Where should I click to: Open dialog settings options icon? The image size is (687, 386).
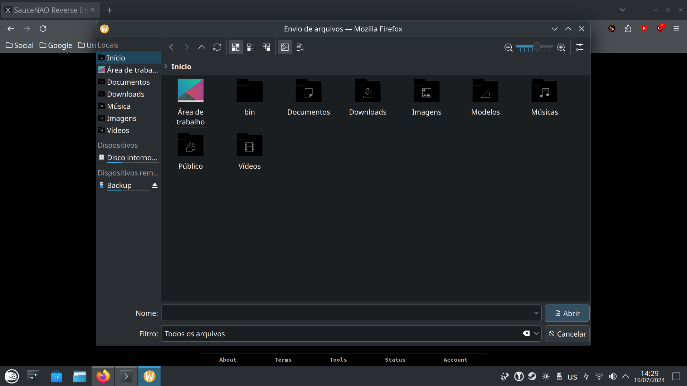tap(580, 47)
